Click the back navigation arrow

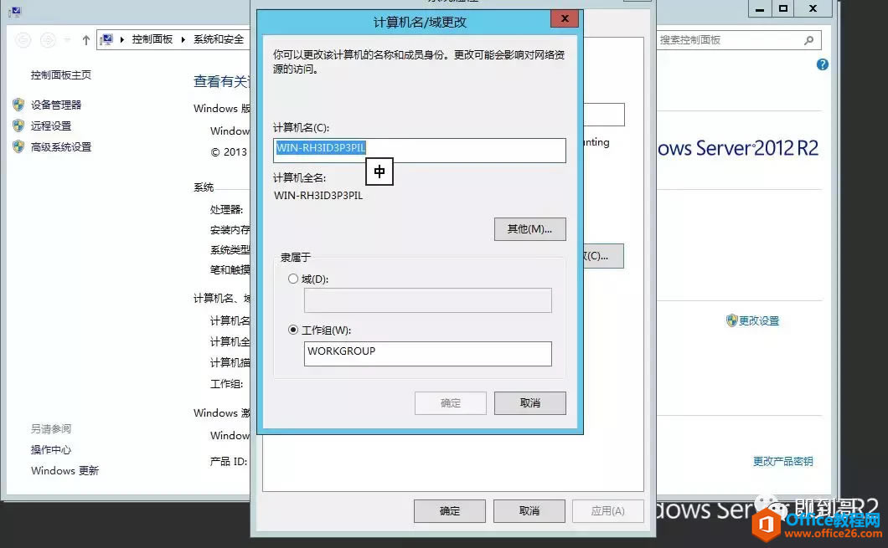[23, 40]
